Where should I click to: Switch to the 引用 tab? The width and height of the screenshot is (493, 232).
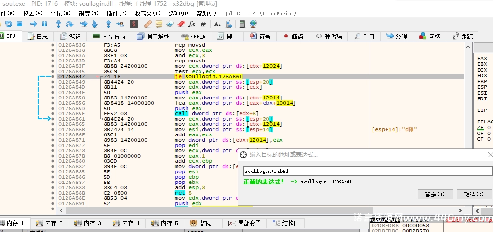(365, 37)
